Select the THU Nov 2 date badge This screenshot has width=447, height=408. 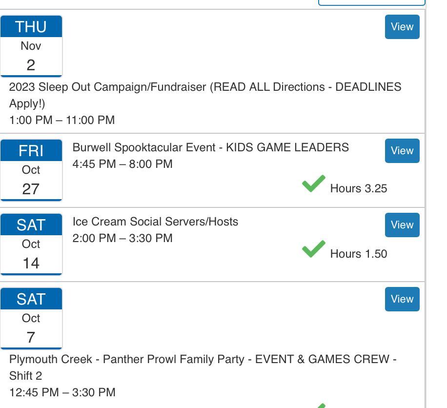31,46
